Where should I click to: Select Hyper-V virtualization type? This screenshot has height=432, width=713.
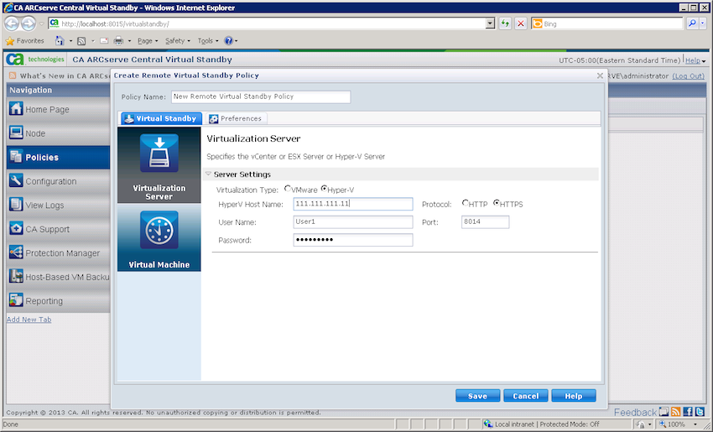[x=324, y=188]
